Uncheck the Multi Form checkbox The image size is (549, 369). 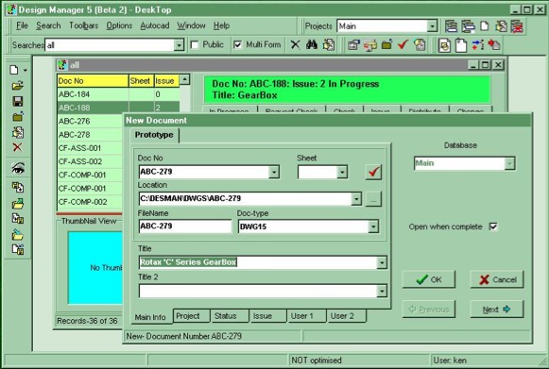(237, 44)
